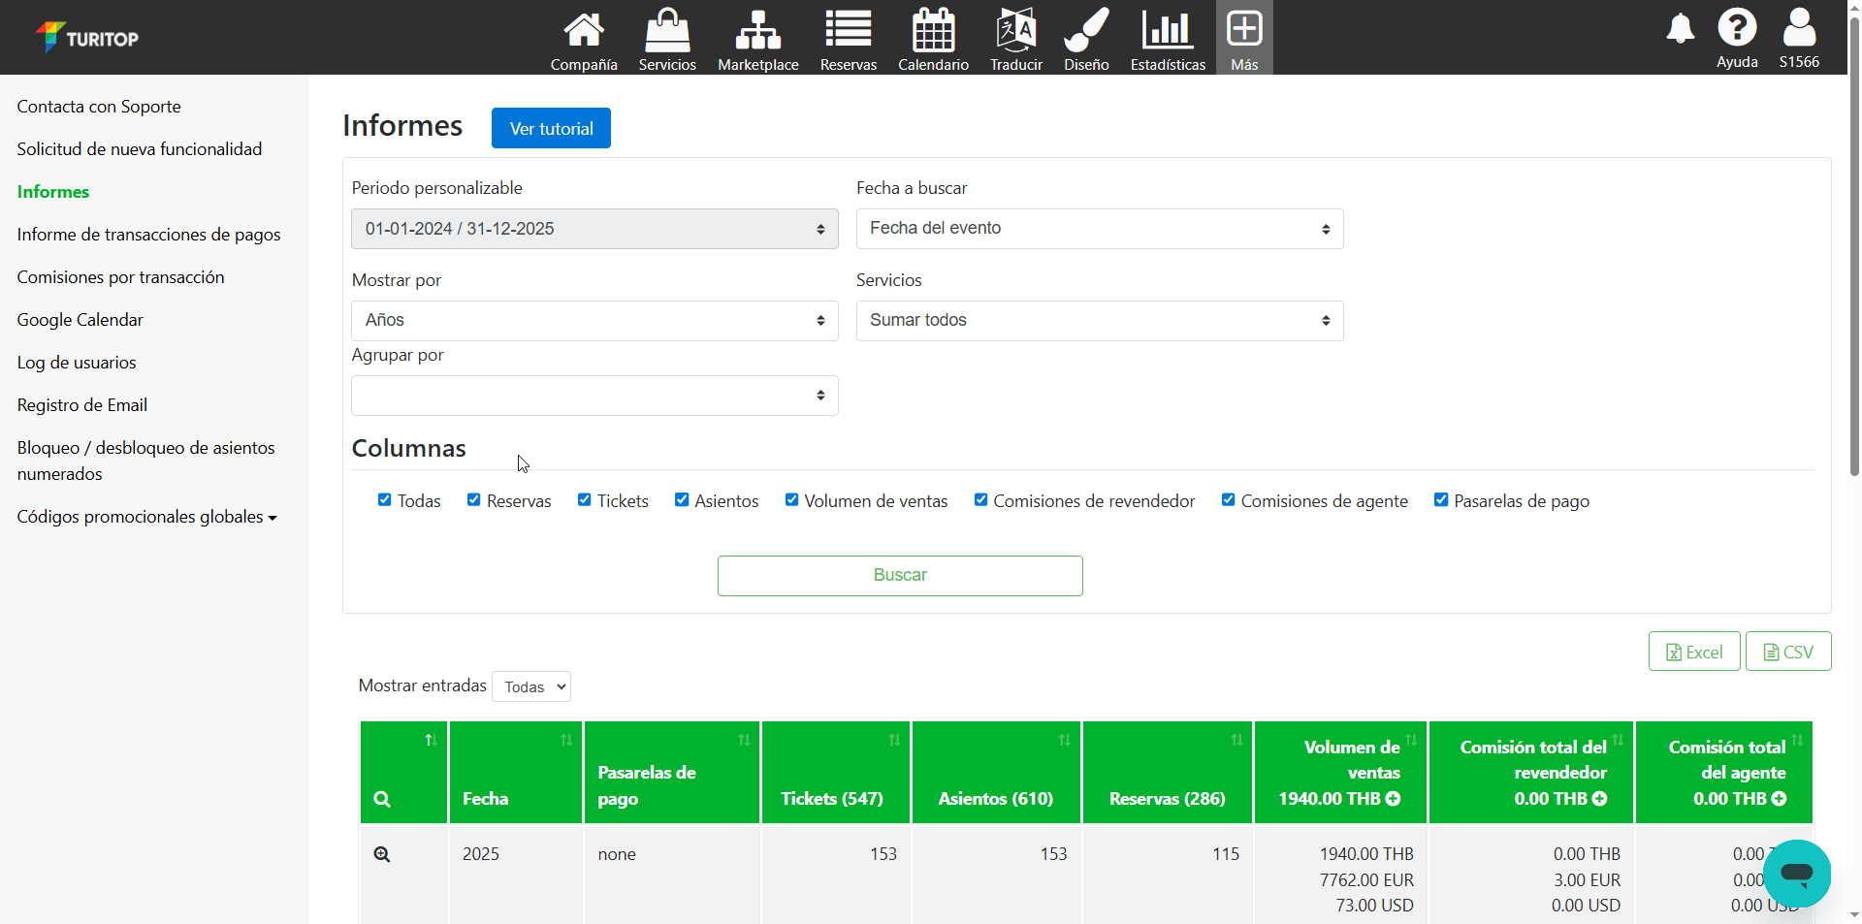Open the Traducir translate icon
Viewport: 1862px width, 924px height.
click(1015, 30)
